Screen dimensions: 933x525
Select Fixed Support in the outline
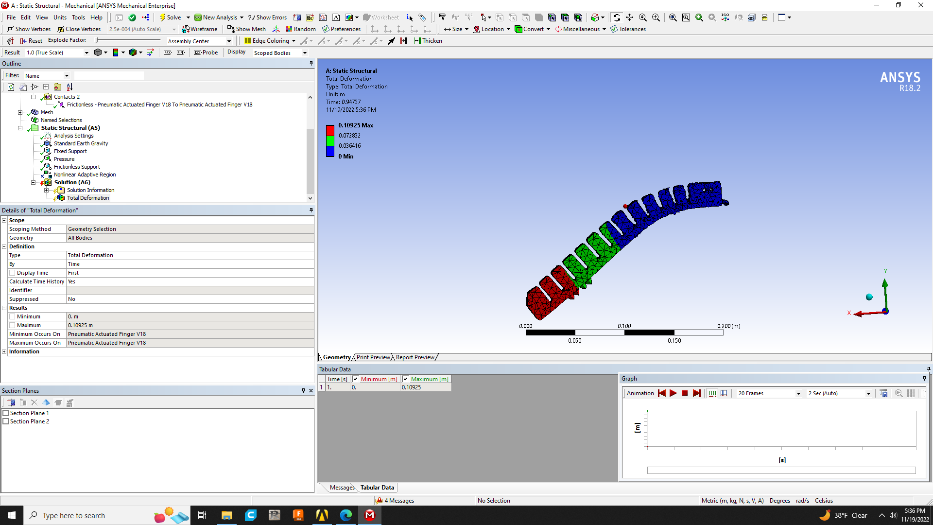point(70,151)
